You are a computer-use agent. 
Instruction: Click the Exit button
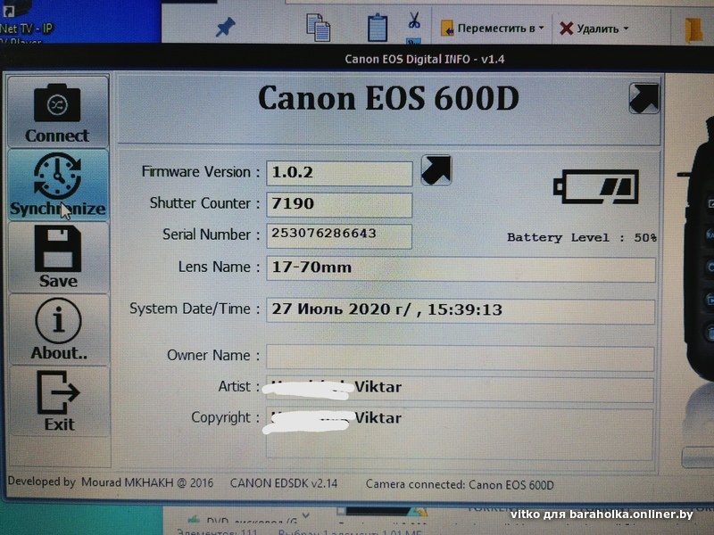(x=58, y=401)
